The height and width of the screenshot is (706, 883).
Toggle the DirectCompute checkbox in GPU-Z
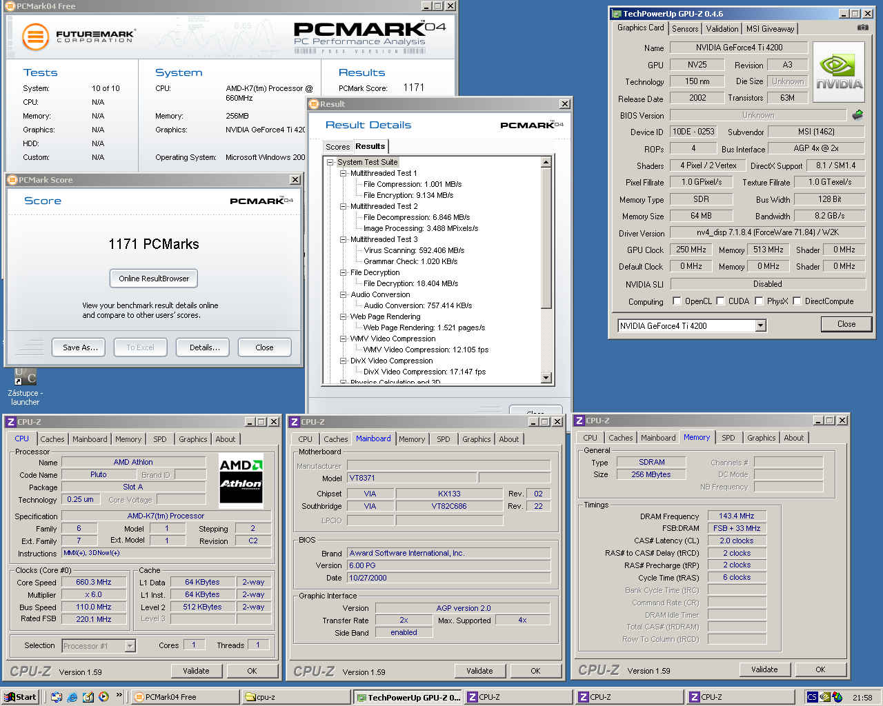[x=797, y=301]
